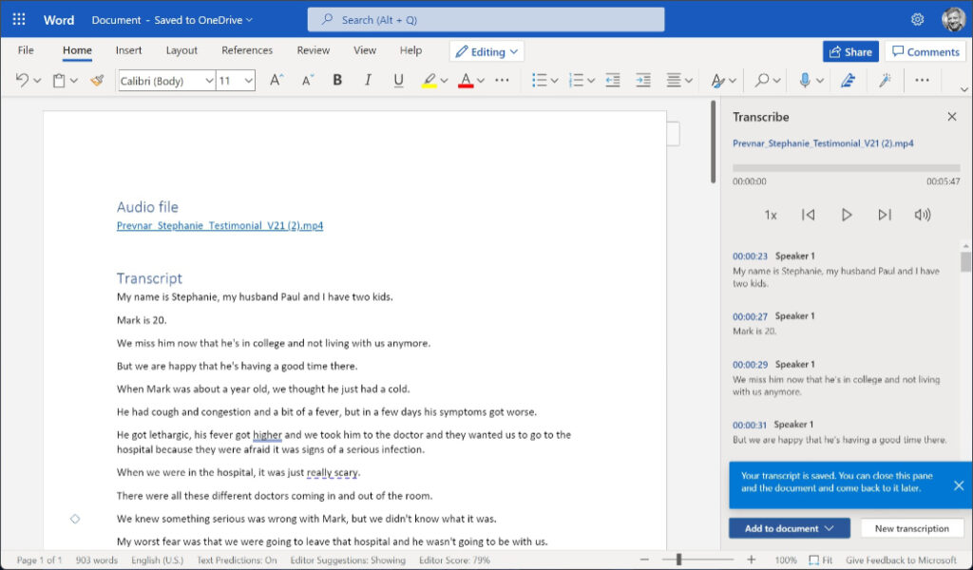This screenshot has height=570, width=973.
Task: Select the Format Painter icon
Action: click(x=95, y=80)
